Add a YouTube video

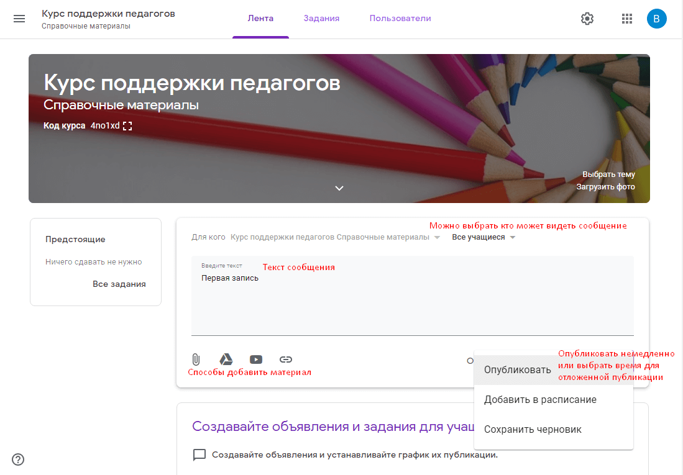pos(255,359)
